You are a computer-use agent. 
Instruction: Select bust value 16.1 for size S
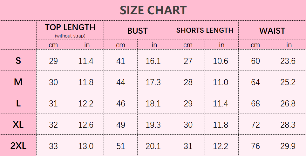[153, 61]
